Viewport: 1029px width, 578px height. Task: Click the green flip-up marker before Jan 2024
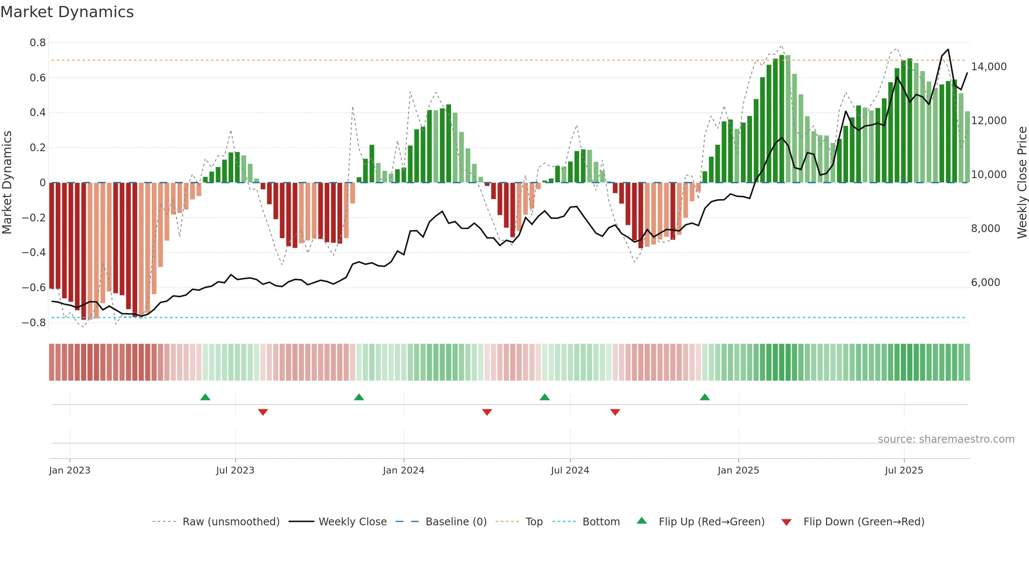(359, 397)
